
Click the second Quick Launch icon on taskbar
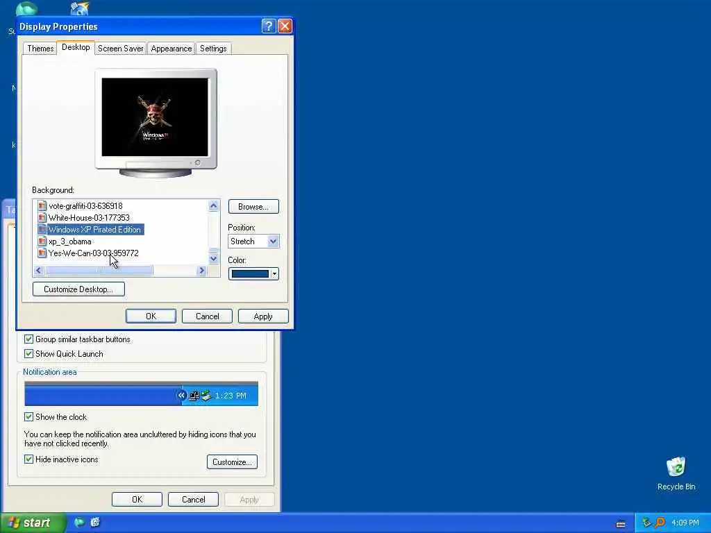tap(94, 523)
